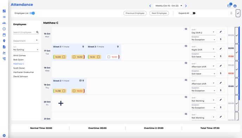Click the Search Employees input field

pyautogui.click(x=24, y=32)
